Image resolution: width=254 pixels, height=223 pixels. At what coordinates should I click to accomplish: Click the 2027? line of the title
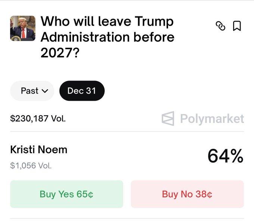point(60,53)
